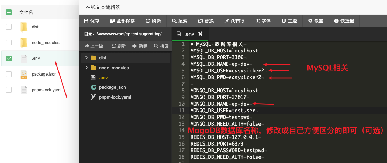Screen dimensions: 387x163
Task: Open the 主题 theme menu
Action: (x=289, y=21)
